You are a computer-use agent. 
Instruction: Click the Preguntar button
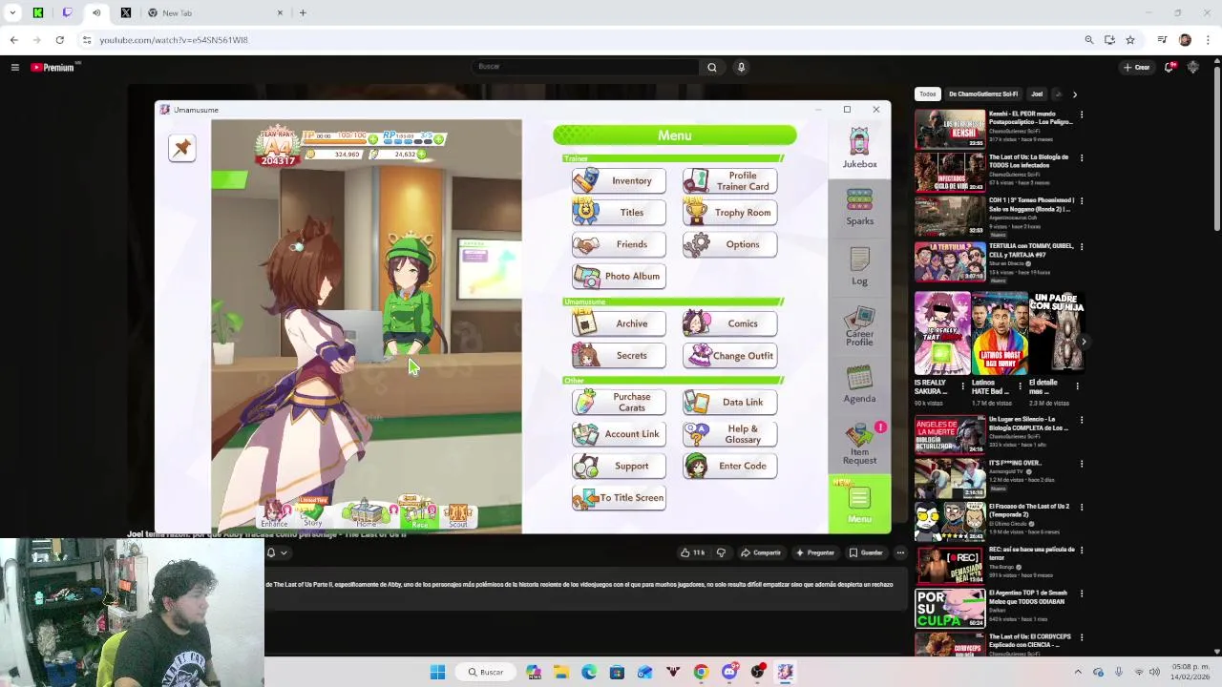815,552
